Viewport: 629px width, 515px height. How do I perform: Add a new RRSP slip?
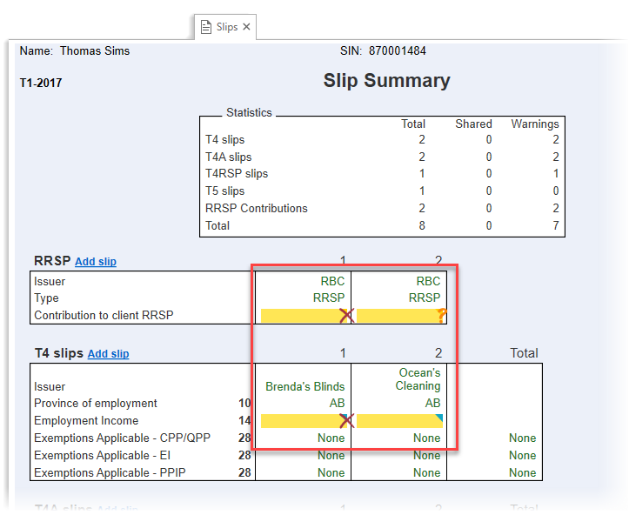[x=96, y=262]
